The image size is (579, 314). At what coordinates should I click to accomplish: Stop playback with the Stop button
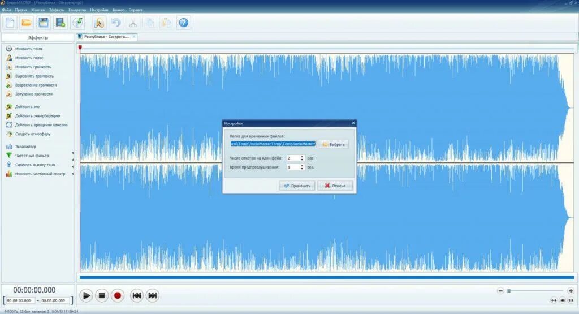102,295
